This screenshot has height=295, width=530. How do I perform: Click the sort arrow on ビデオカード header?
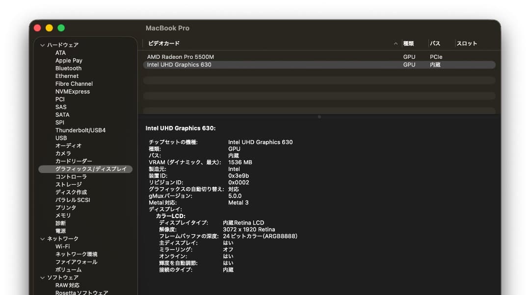coord(396,43)
